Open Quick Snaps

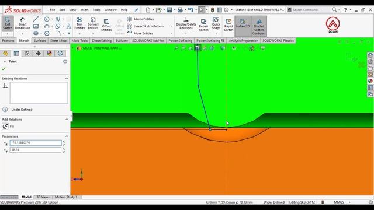pyautogui.click(x=216, y=23)
